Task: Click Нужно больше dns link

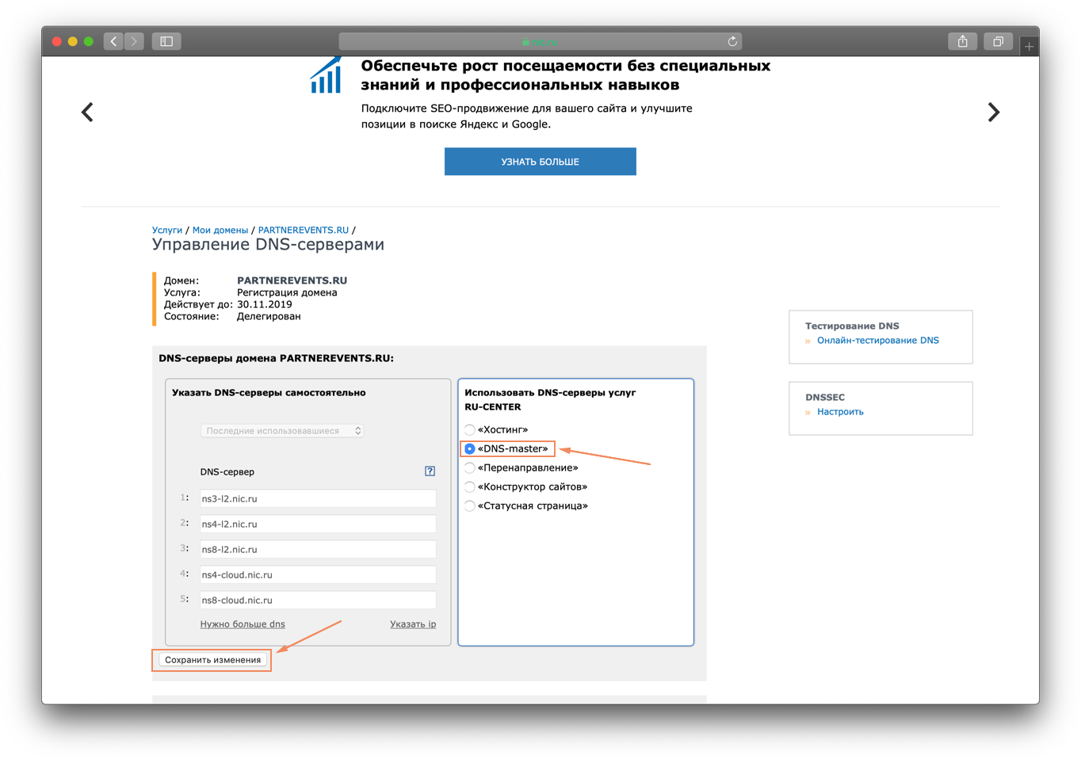Action: (x=243, y=624)
